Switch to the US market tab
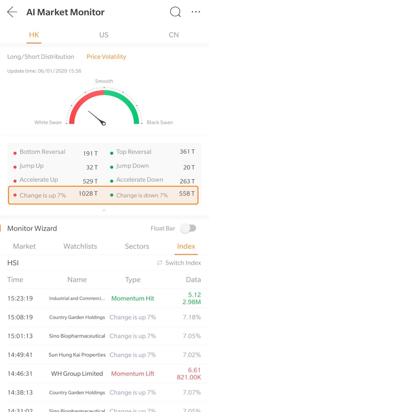This screenshot has width=416, height=412. tap(104, 35)
